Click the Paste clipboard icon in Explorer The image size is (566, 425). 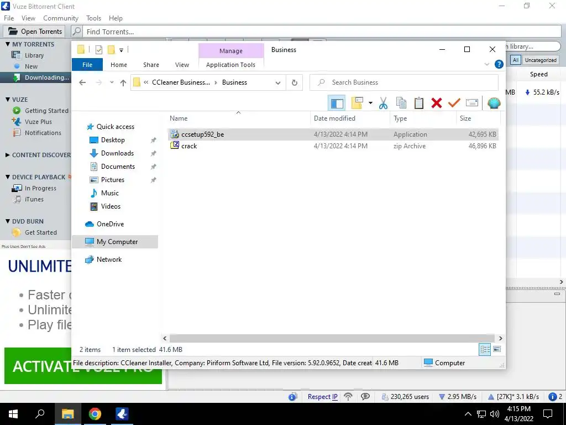[x=419, y=103]
